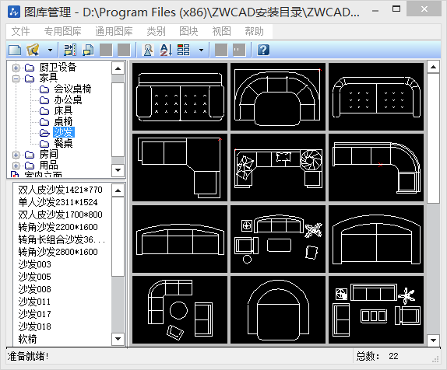This screenshot has height=370, width=447.
Task: Click the open library folder icon
Action: click(33, 50)
